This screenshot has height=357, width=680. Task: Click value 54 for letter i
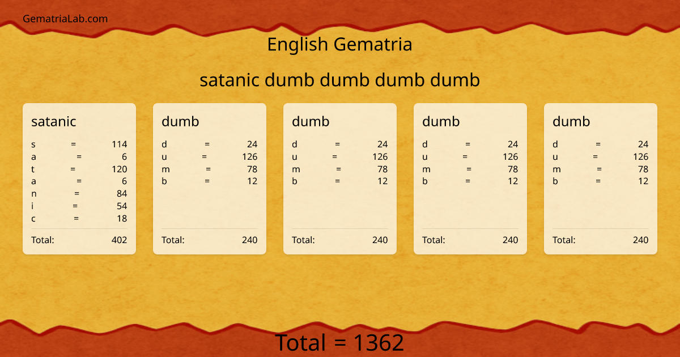tap(122, 206)
